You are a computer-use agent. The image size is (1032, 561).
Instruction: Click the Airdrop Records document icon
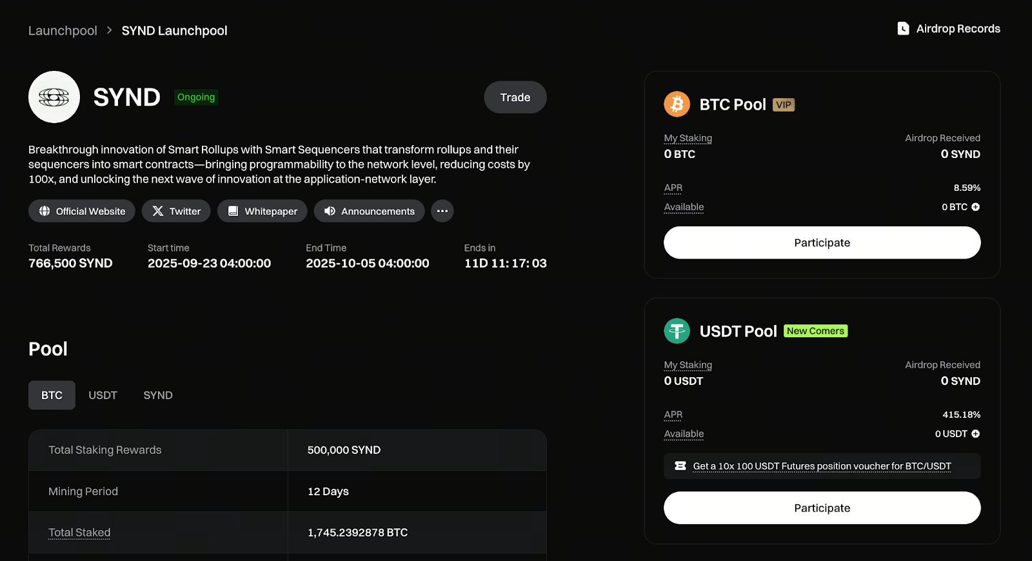click(x=903, y=28)
